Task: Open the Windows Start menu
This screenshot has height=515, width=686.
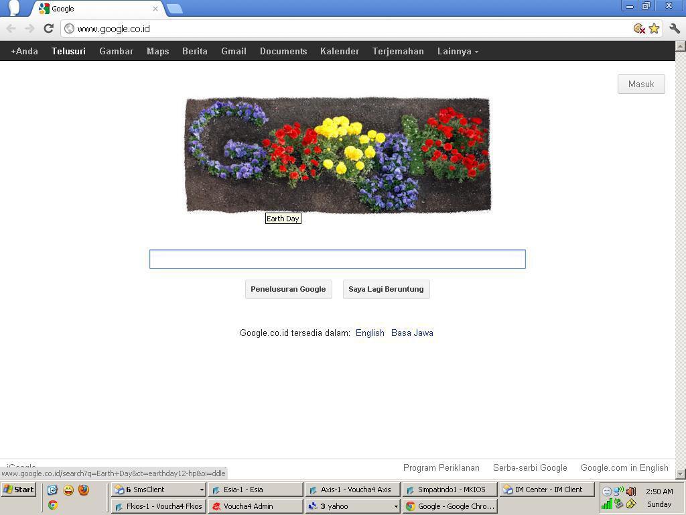Action: coord(18,490)
